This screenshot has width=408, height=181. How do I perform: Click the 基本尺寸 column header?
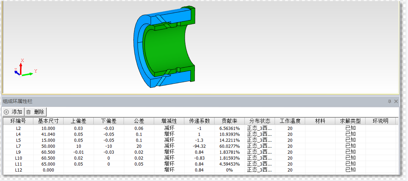[x=48, y=121]
